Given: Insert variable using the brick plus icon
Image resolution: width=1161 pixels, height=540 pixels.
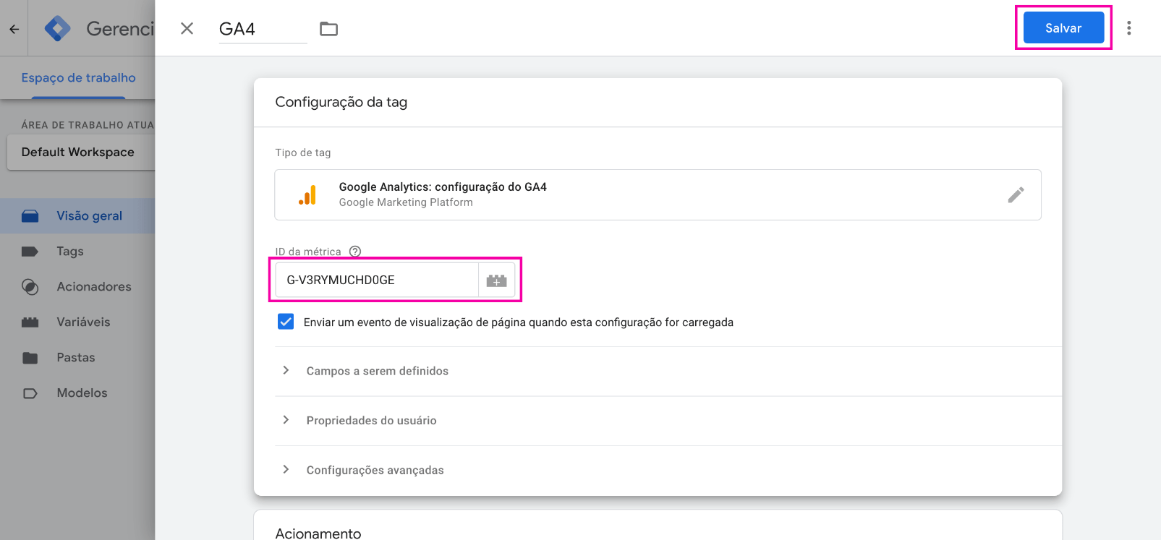Looking at the screenshot, I should click(496, 280).
